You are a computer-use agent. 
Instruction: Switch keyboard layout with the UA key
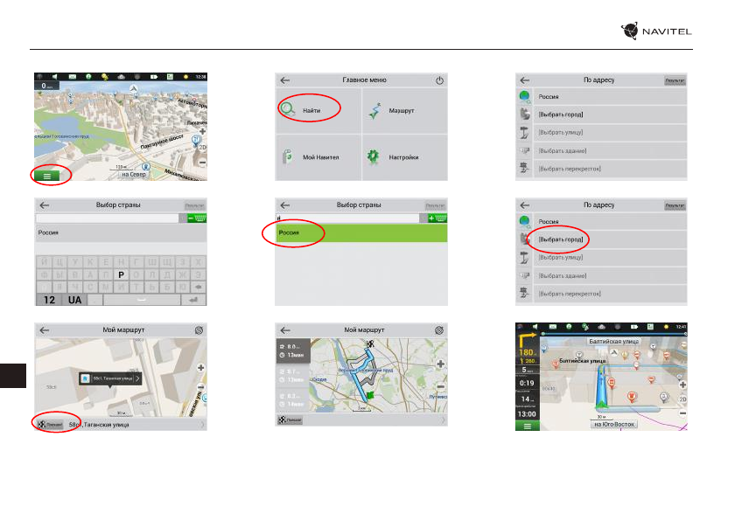[x=74, y=299]
